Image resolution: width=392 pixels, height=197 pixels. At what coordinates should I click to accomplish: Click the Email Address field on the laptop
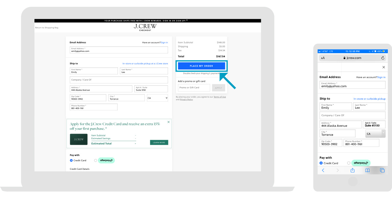tap(119, 50)
